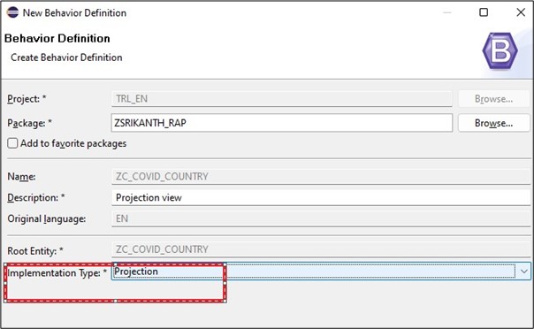Expand the Implementation Type dropdown arrow
This screenshot has height=329, width=534.
[x=523, y=272]
